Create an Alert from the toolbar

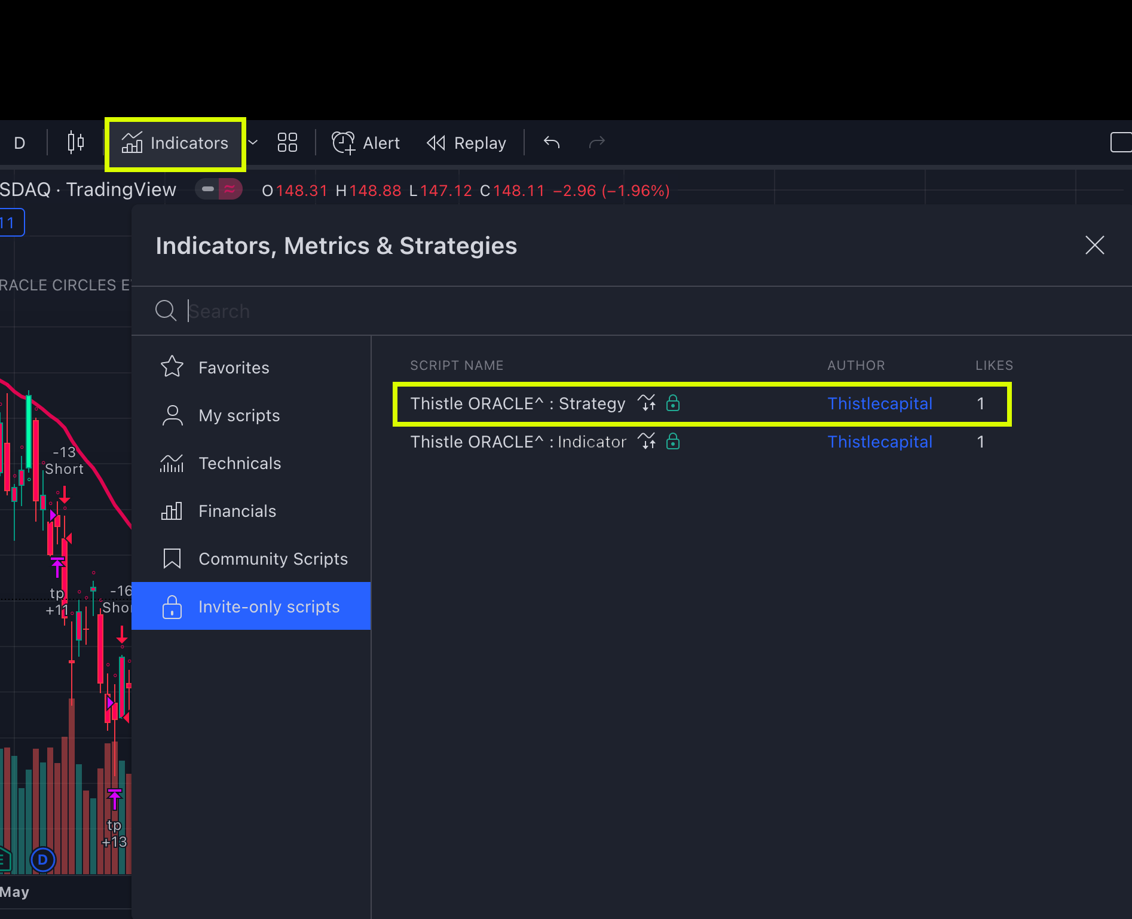tap(366, 143)
